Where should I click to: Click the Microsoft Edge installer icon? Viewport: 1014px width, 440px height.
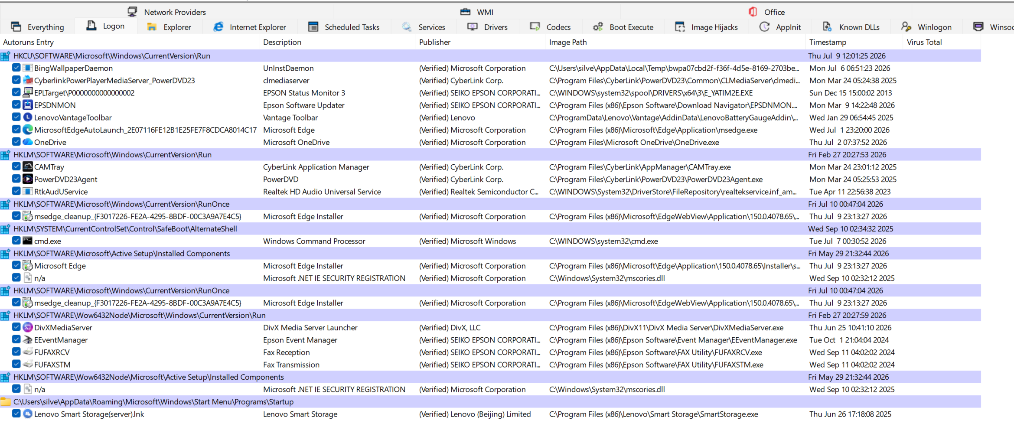coord(28,265)
